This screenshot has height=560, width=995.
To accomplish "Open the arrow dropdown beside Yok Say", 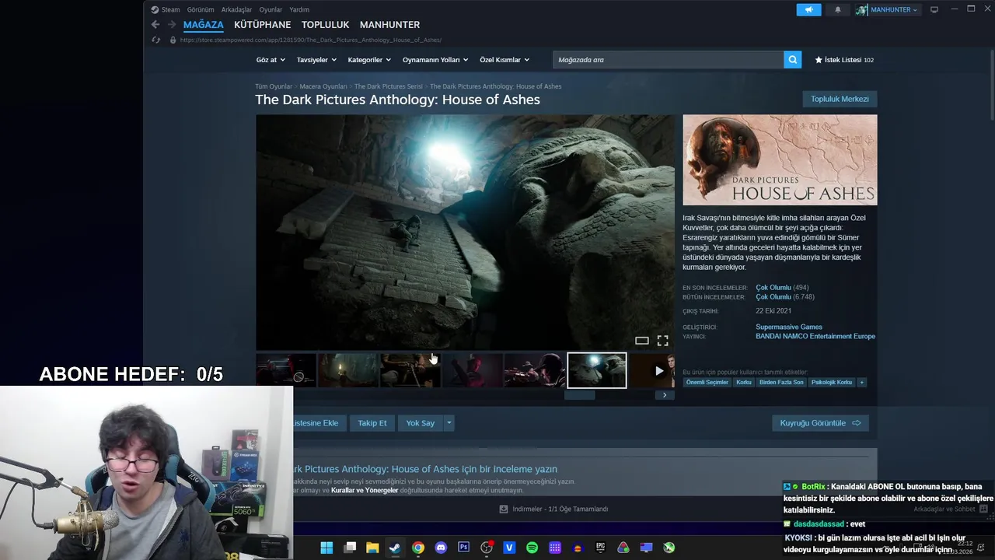I will (449, 423).
